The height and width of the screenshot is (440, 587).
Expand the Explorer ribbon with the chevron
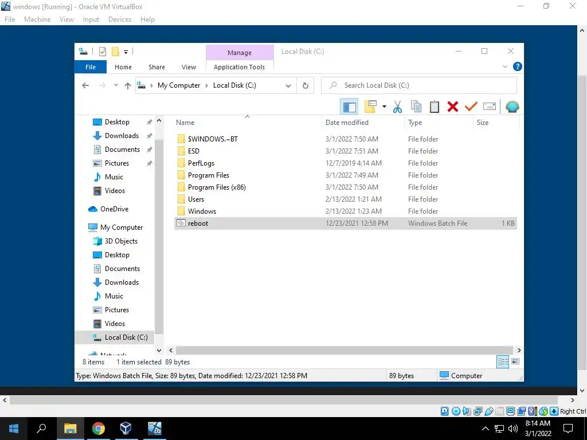tap(504, 66)
